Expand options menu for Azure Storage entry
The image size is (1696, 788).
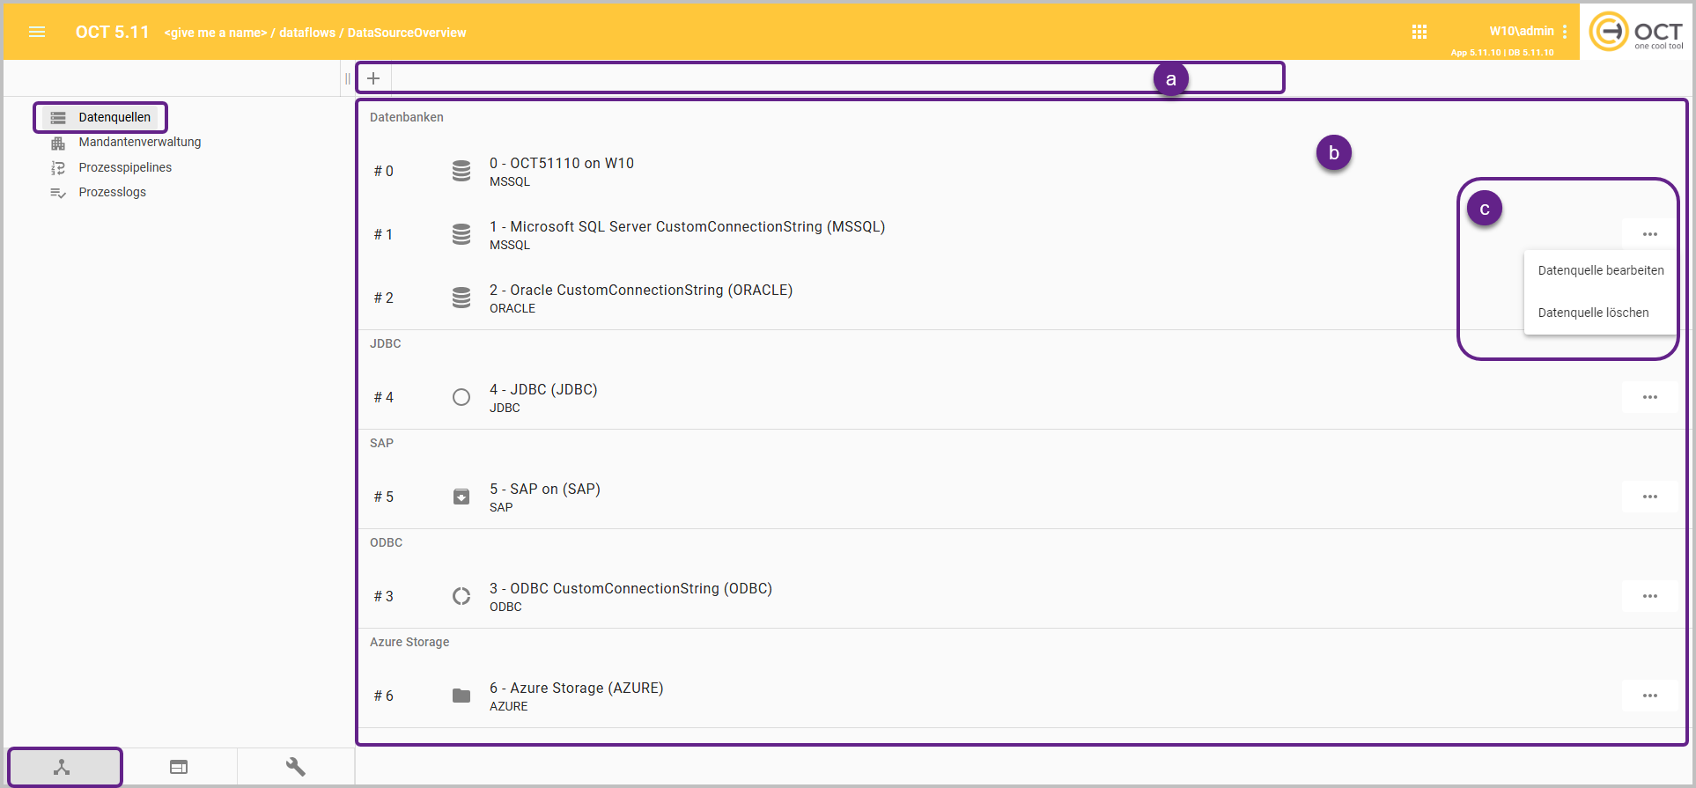(x=1649, y=696)
